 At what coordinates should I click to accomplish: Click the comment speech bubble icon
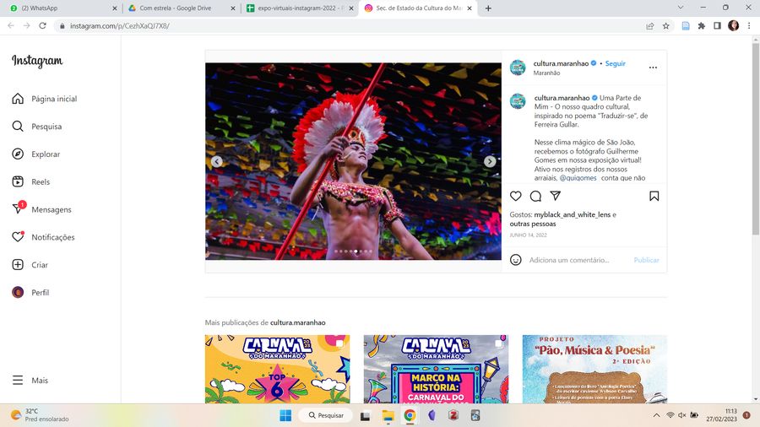535,196
